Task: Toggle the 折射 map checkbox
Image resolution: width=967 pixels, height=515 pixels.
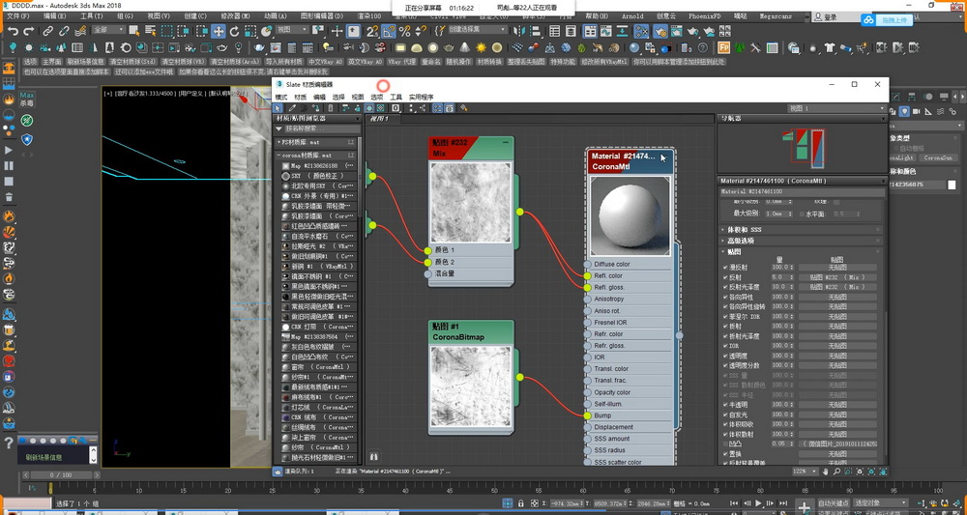Action: (725, 327)
